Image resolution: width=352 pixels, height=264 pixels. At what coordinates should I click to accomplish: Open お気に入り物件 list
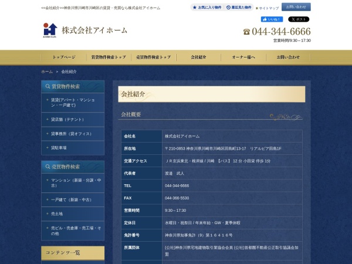(x=207, y=8)
